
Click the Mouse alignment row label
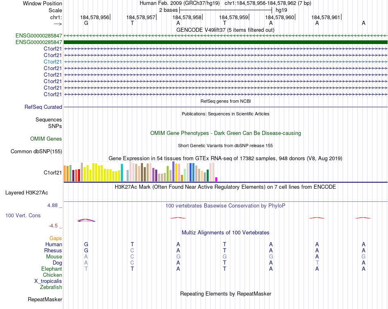pyautogui.click(x=54, y=257)
